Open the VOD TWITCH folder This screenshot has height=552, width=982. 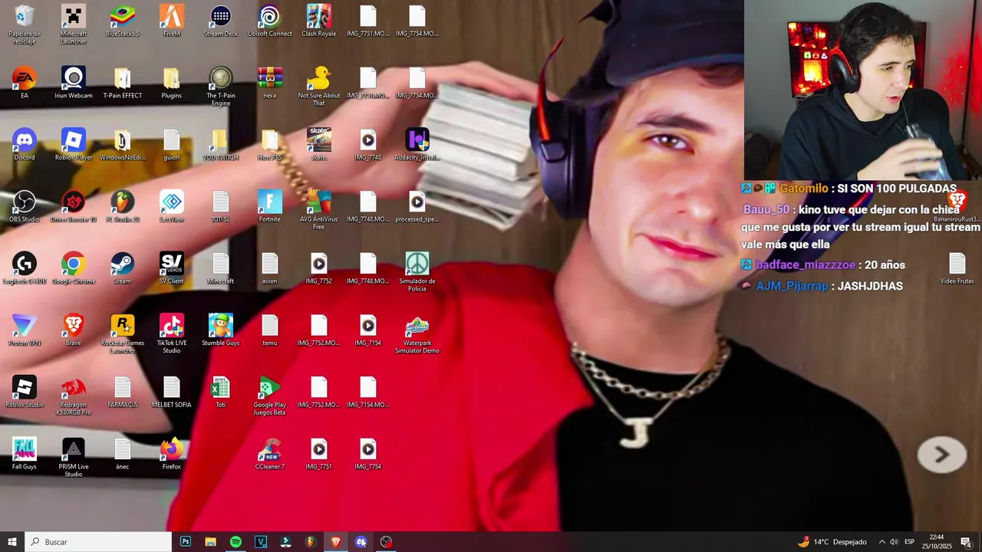click(221, 145)
